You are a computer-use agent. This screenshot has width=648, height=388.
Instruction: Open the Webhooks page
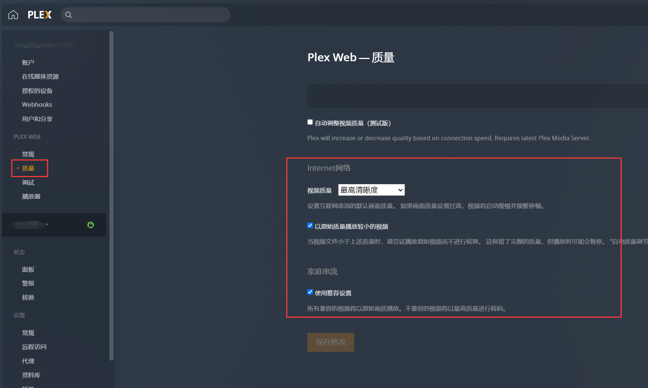coord(36,104)
